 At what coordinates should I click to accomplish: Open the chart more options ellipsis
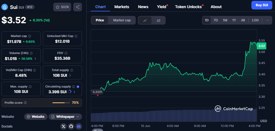pos(267,20)
